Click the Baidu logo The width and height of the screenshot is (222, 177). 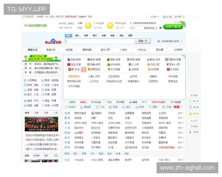coord(53,42)
